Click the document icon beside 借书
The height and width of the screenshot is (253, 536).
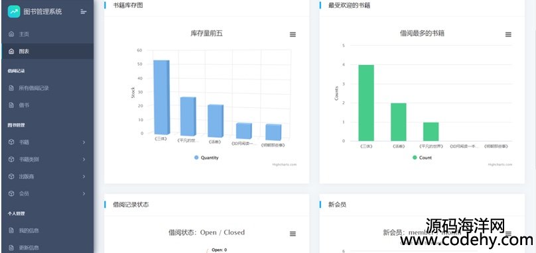pyautogui.click(x=11, y=105)
